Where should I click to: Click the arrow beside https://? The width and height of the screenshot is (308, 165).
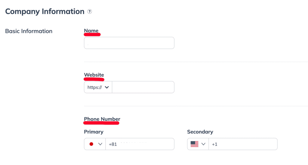pyautogui.click(x=106, y=87)
